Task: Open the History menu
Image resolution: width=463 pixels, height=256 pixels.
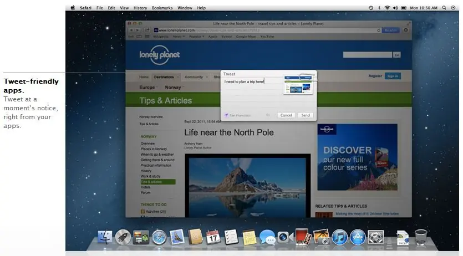Action: (140, 8)
